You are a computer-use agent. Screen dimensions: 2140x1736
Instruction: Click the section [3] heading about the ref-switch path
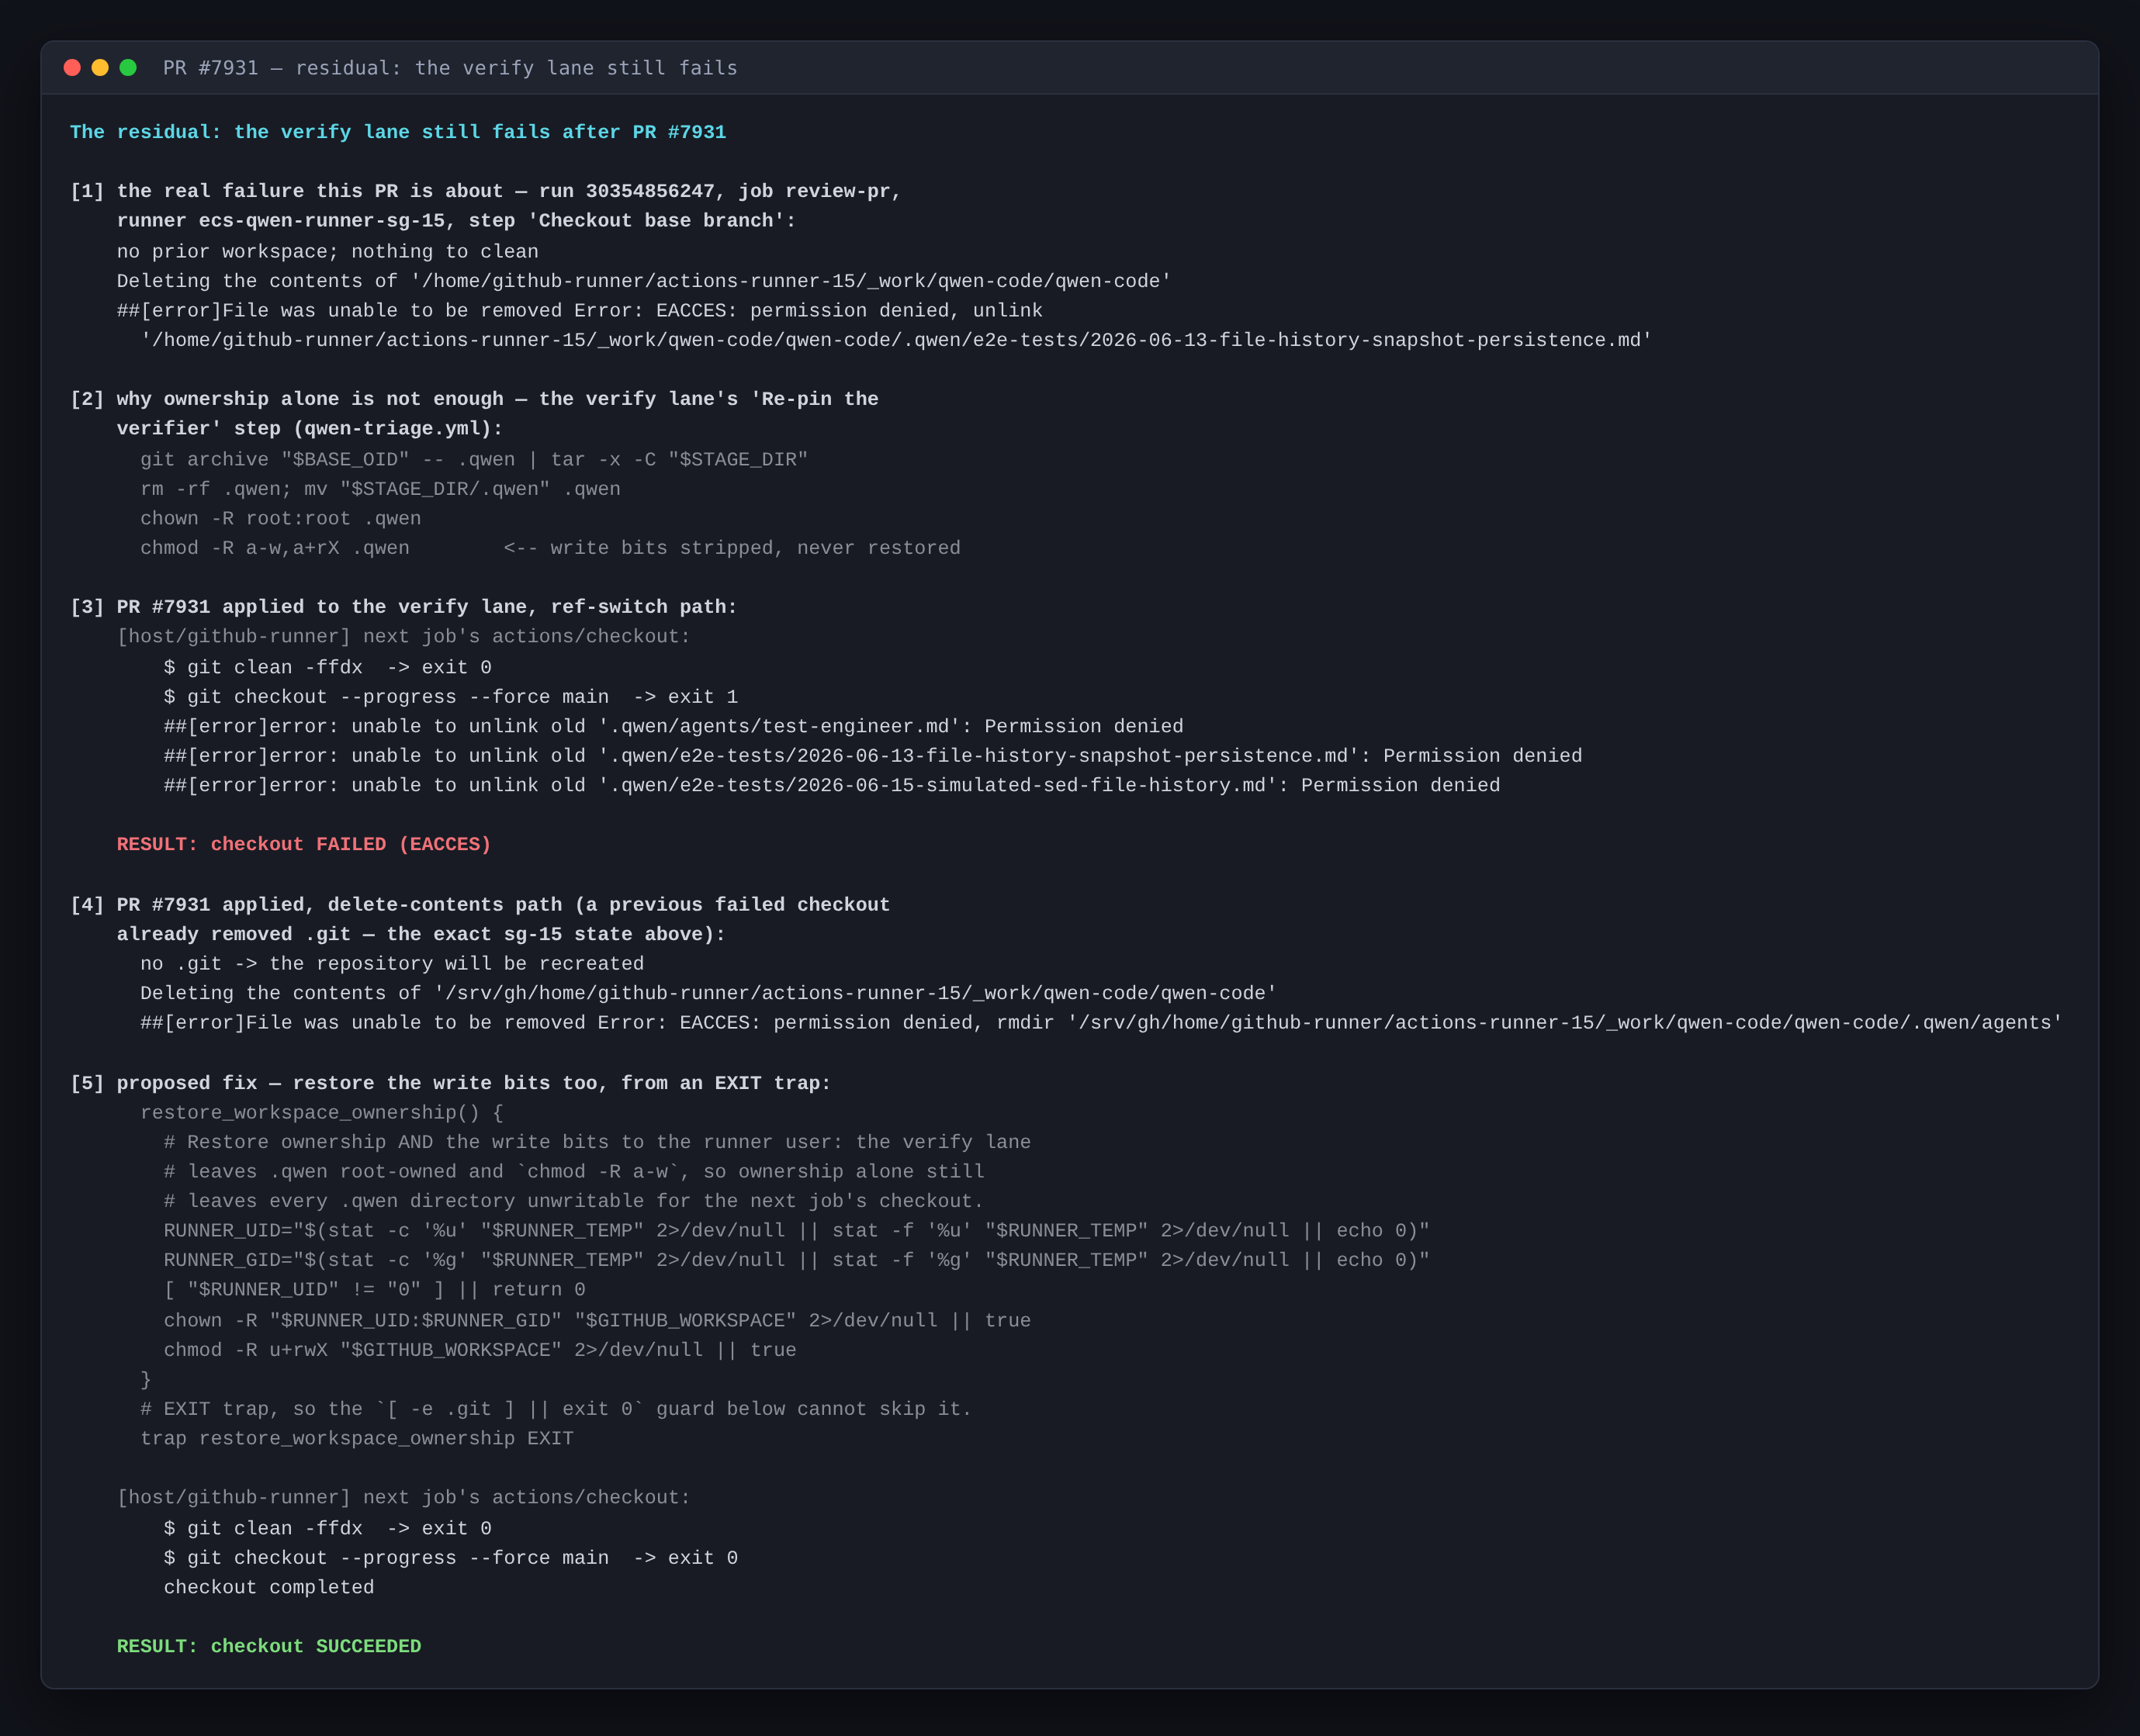403,607
